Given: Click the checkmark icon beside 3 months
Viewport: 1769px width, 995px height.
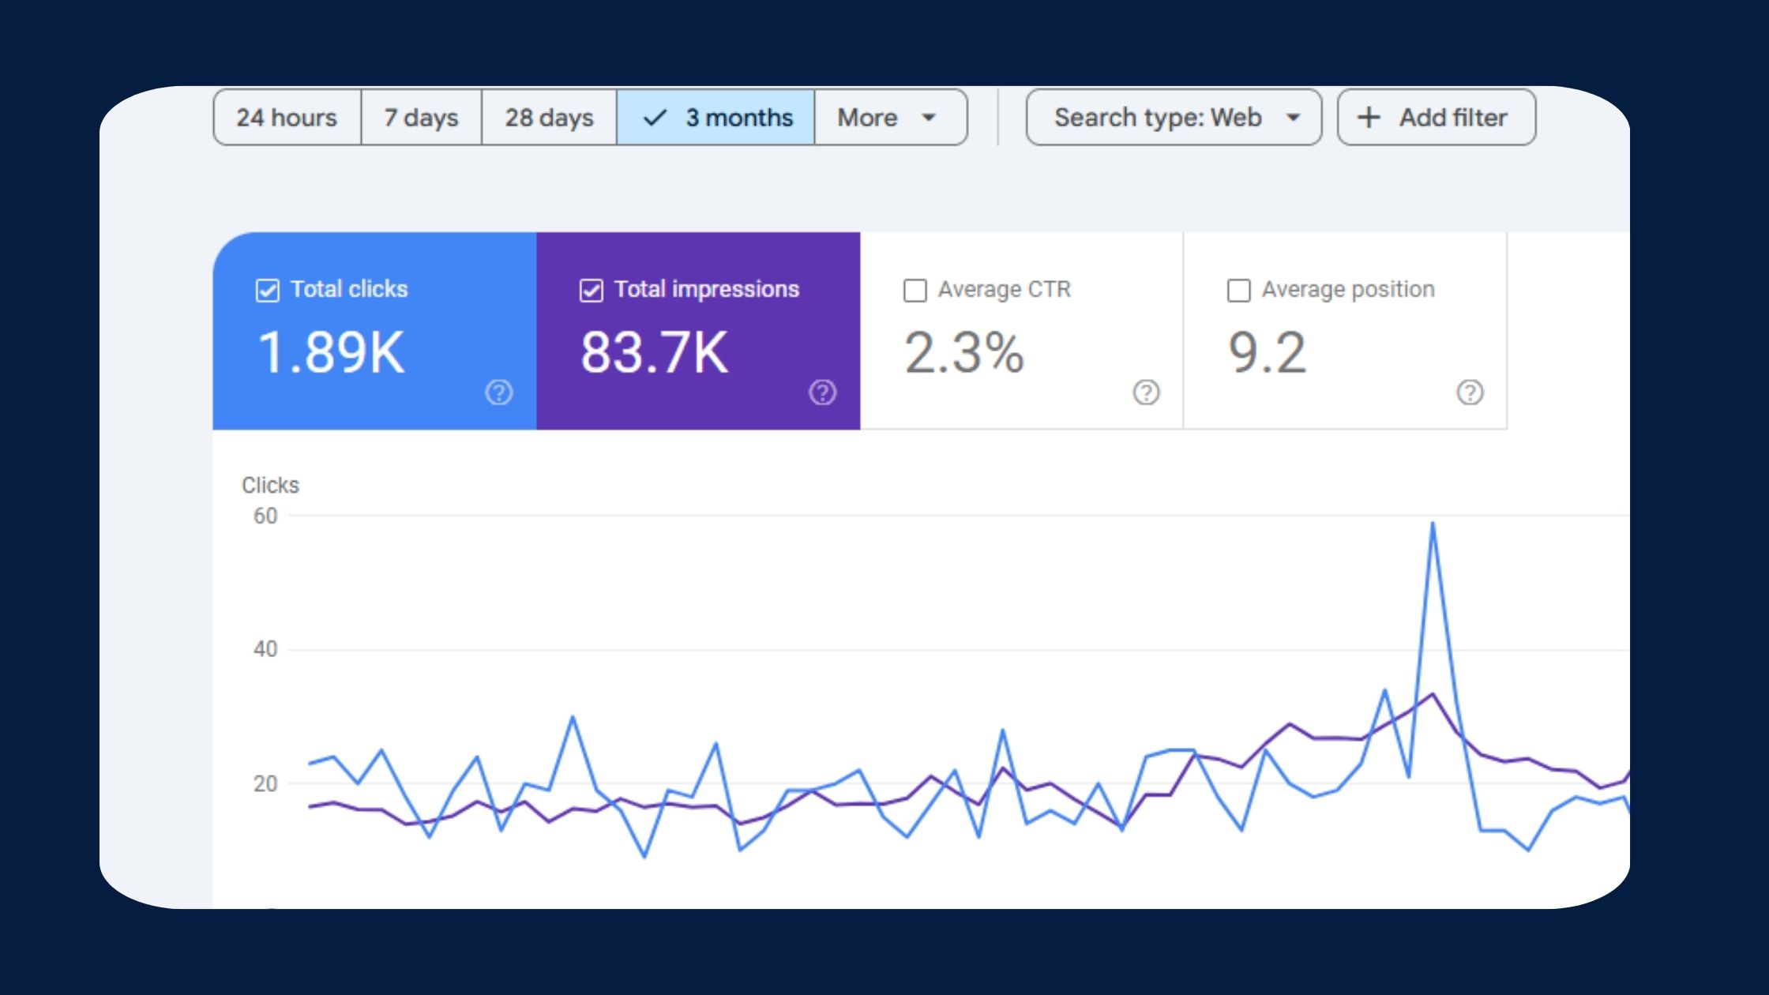Looking at the screenshot, I should click(x=655, y=118).
